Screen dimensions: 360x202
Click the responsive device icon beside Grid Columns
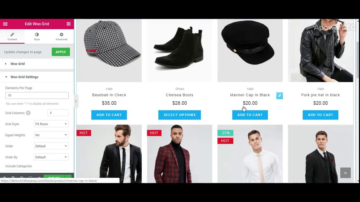[x=28, y=113]
